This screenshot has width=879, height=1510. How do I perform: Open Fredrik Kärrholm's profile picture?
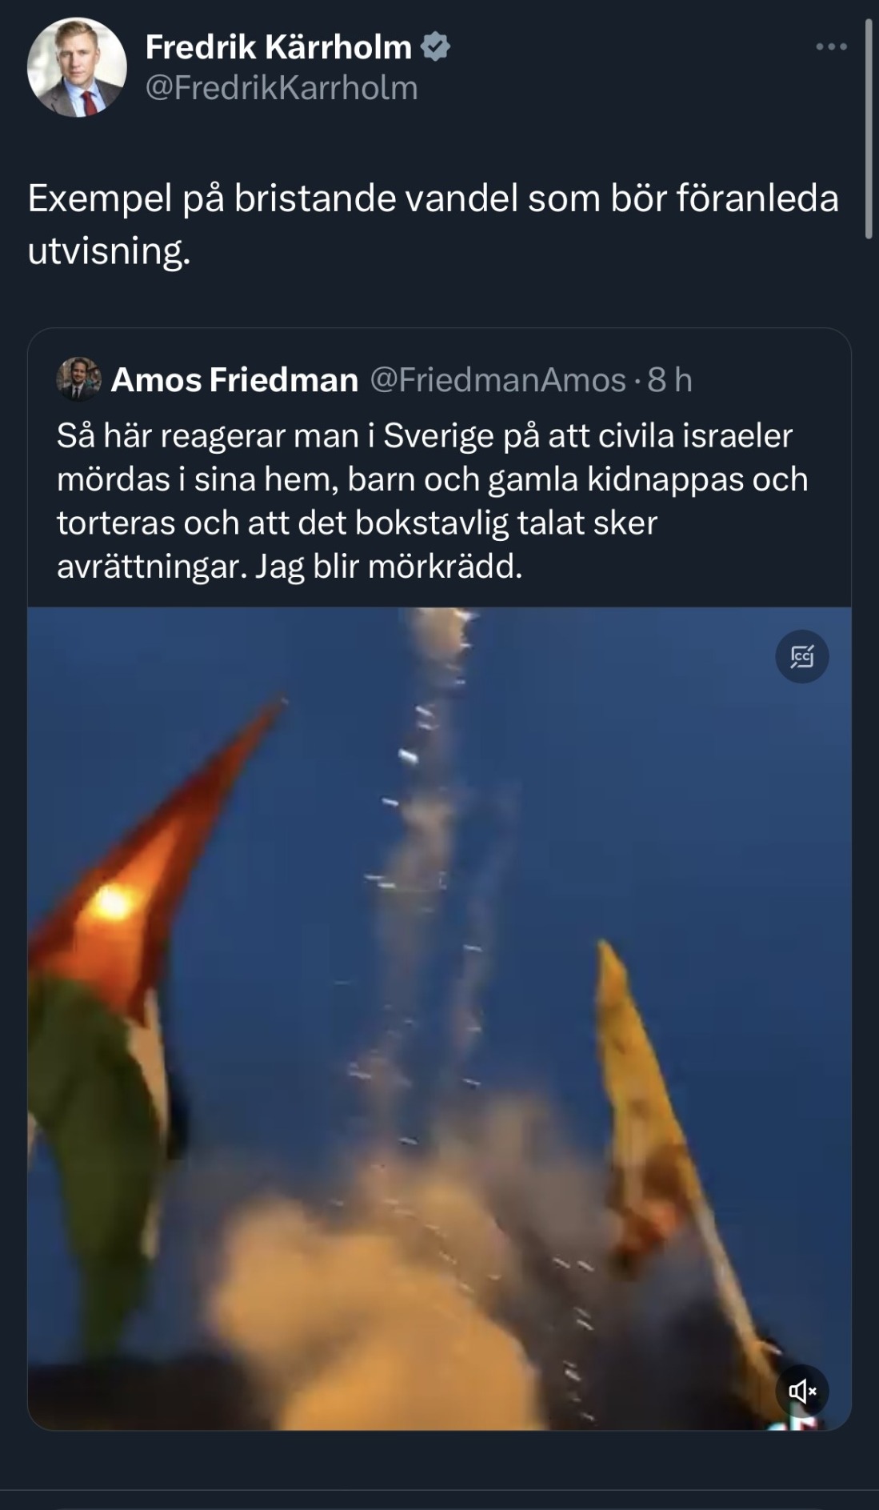coord(77,67)
